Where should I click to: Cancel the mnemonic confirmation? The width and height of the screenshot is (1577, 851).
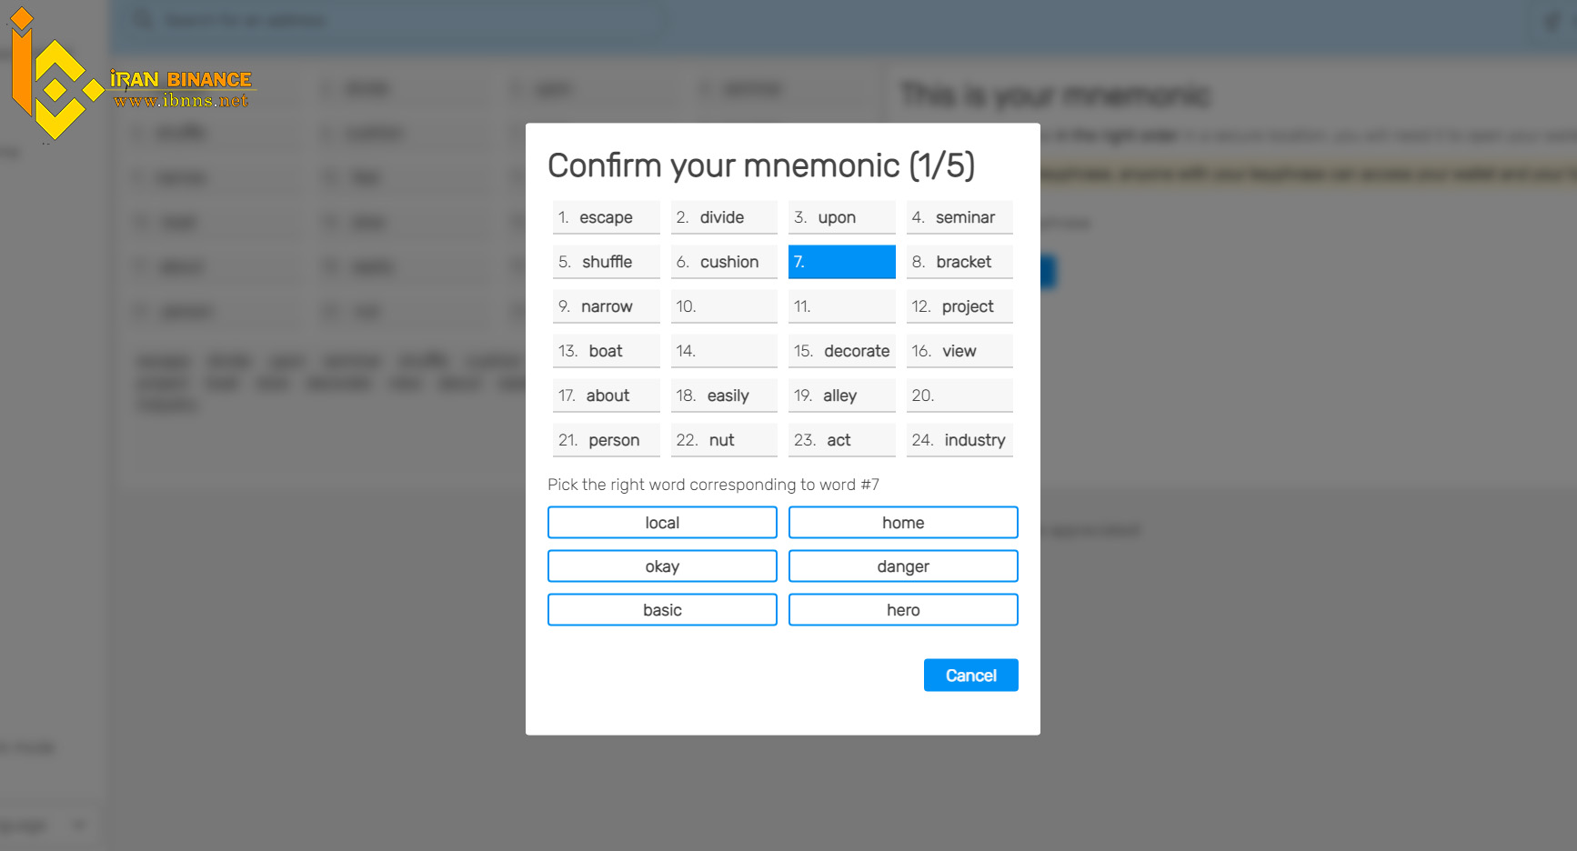tap(970, 676)
